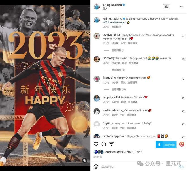Click the download arrow icon beside erling.haaland header
This screenshot has height=171, width=187.
click(166, 7)
